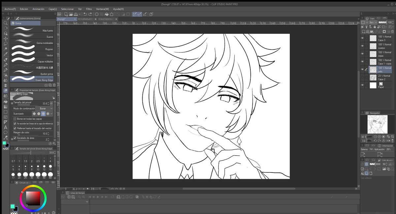Select Ajustar goma eraser
The width and height of the screenshot is (396, 214).
(32, 73)
